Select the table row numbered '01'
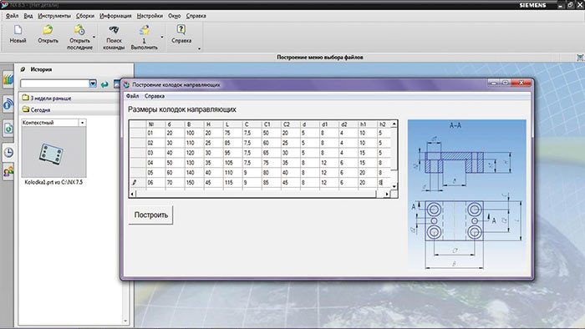 click(x=260, y=133)
